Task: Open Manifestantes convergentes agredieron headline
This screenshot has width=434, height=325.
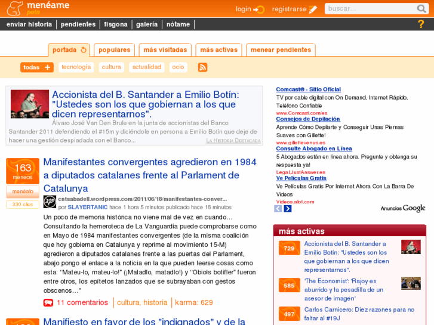Action: tap(150, 175)
